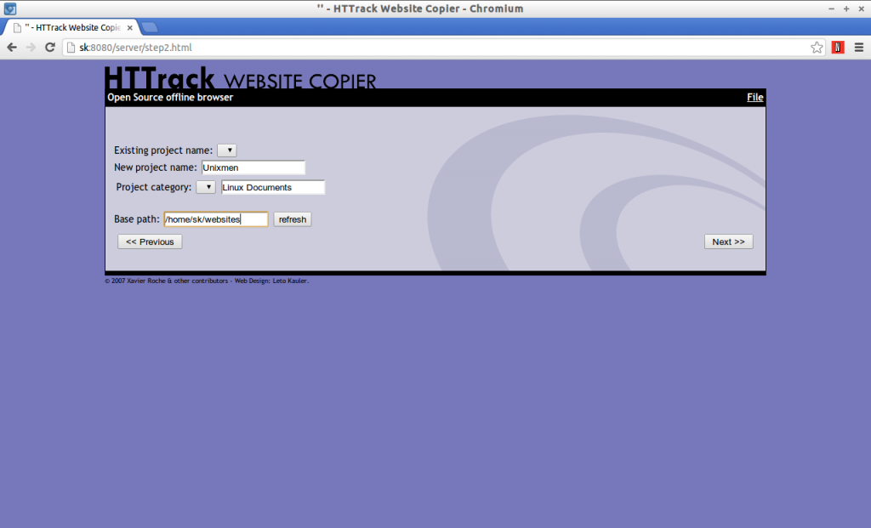Open the File menu link
This screenshot has width=871, height=528.
755,97
